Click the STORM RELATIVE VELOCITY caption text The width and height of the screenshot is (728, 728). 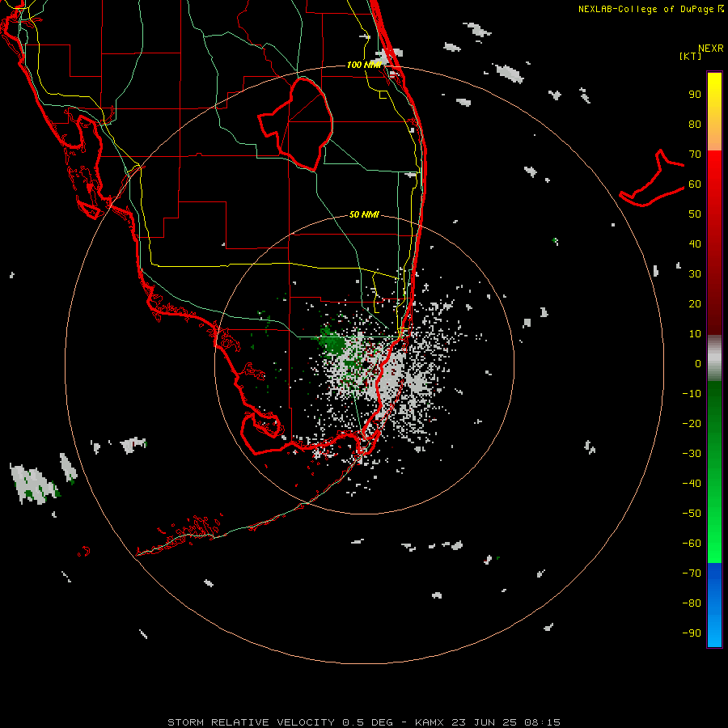(x=251, y=722)
